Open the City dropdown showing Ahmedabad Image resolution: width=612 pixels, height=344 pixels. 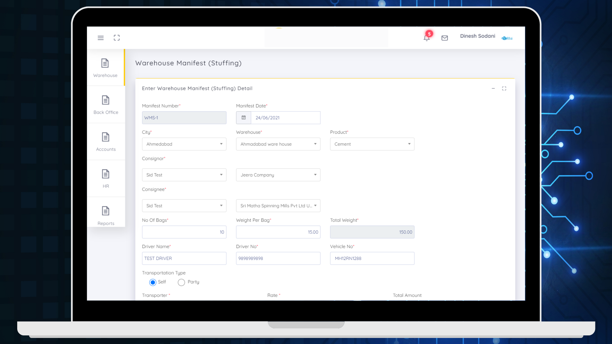tap(184, 144)
